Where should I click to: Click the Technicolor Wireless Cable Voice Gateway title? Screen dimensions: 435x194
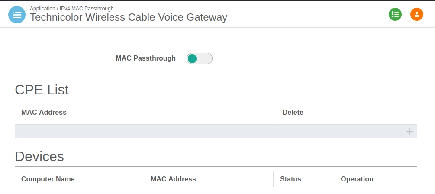[128, 17]
